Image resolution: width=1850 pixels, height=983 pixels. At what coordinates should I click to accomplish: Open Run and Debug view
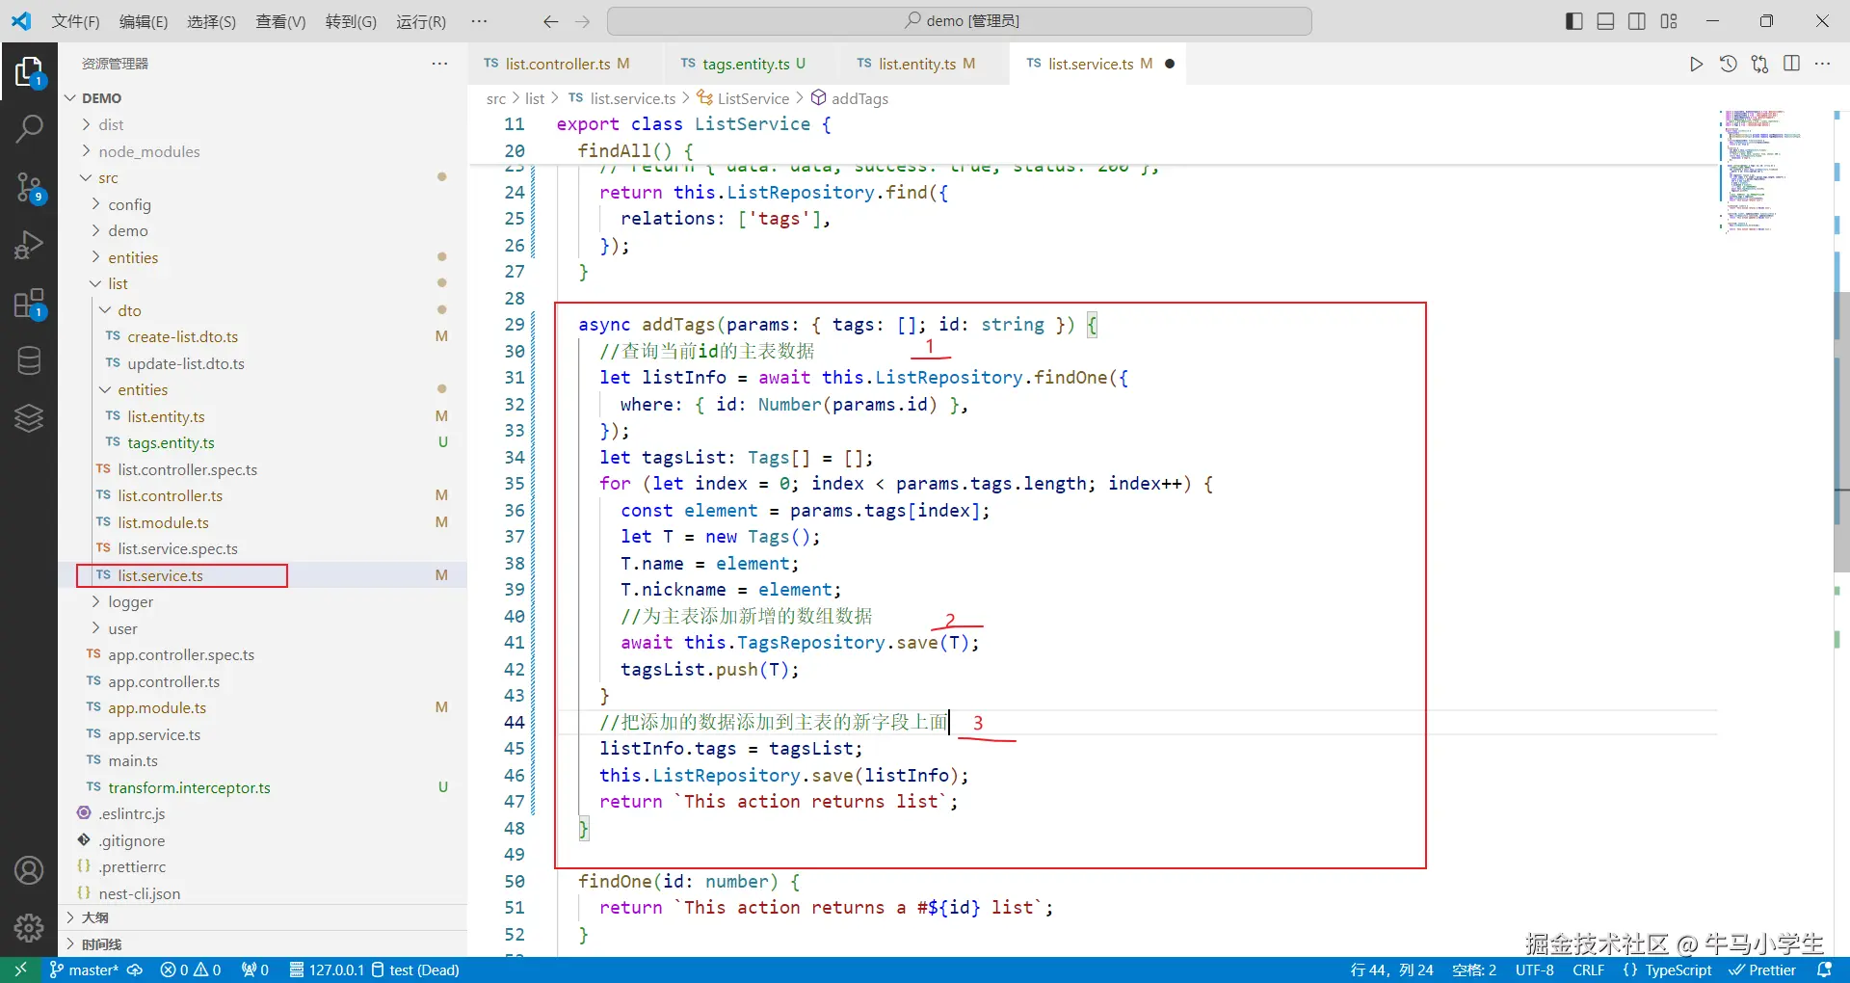(29, 245)
